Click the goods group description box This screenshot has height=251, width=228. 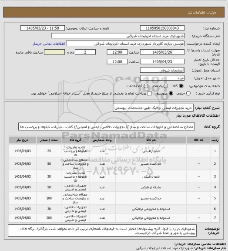(x=107, y=127)
